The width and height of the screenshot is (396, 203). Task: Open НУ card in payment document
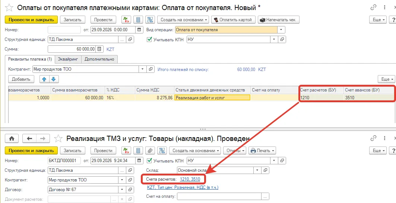[x=282, y=39]
